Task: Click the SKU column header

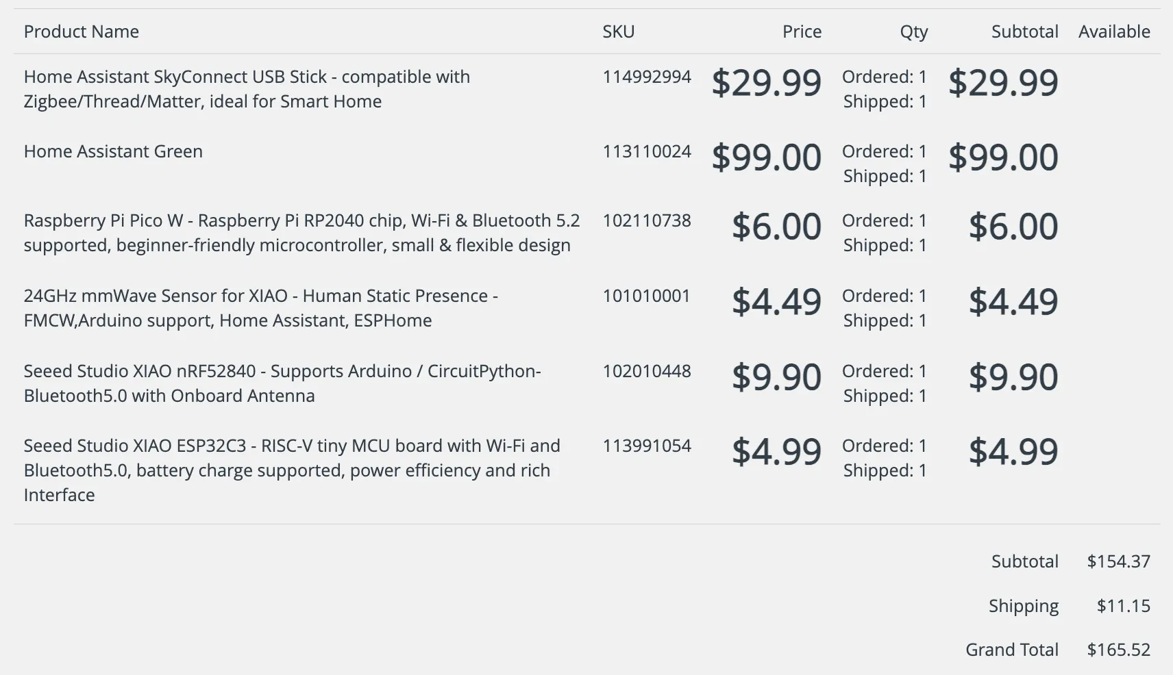Action: [x=618, y=31]
